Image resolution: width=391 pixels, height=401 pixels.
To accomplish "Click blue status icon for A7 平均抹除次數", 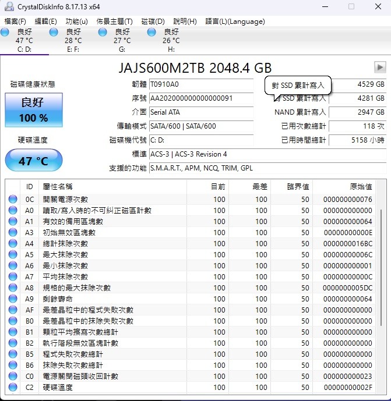I will pyautogui.click(x=13, y=276).
